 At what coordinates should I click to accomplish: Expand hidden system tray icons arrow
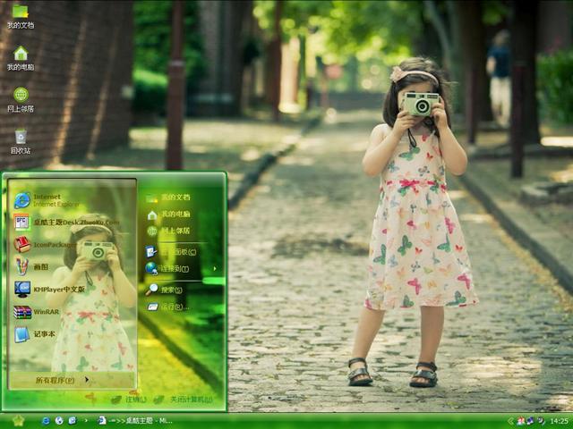510,421
